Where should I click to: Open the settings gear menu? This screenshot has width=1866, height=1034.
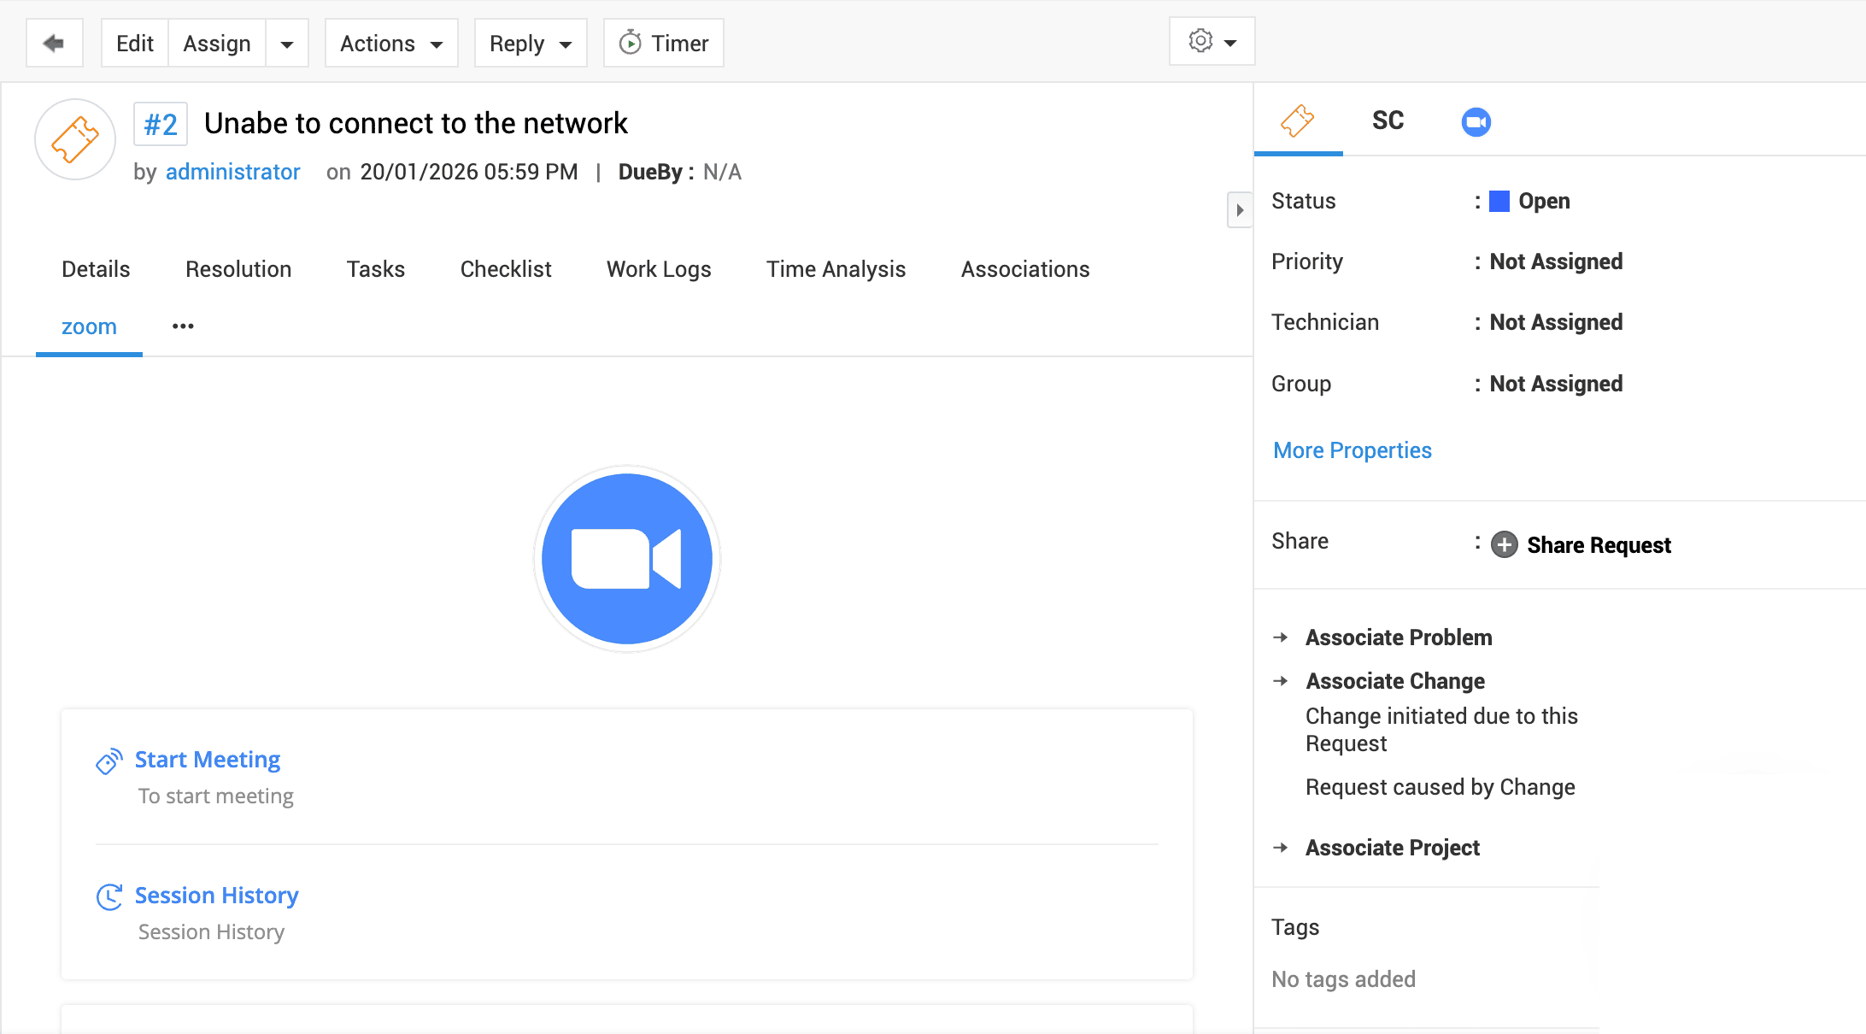(1212, 41)
